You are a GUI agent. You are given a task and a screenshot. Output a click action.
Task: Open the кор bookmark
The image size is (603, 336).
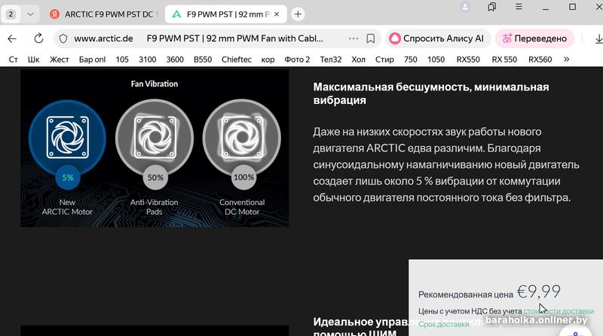(x=268, y=60)
